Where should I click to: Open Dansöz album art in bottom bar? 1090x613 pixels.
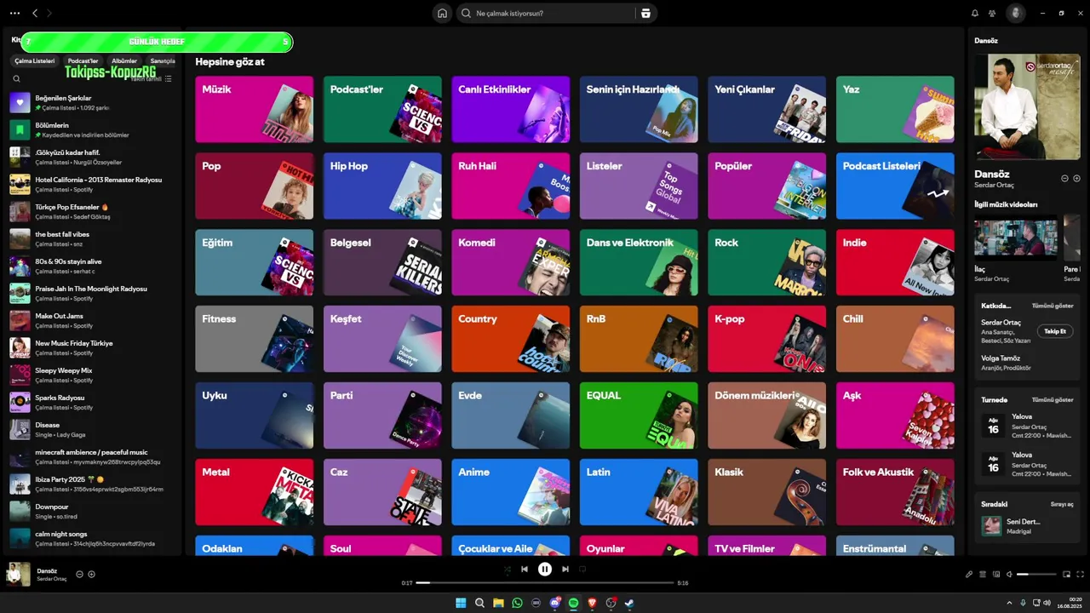(19, 574)
